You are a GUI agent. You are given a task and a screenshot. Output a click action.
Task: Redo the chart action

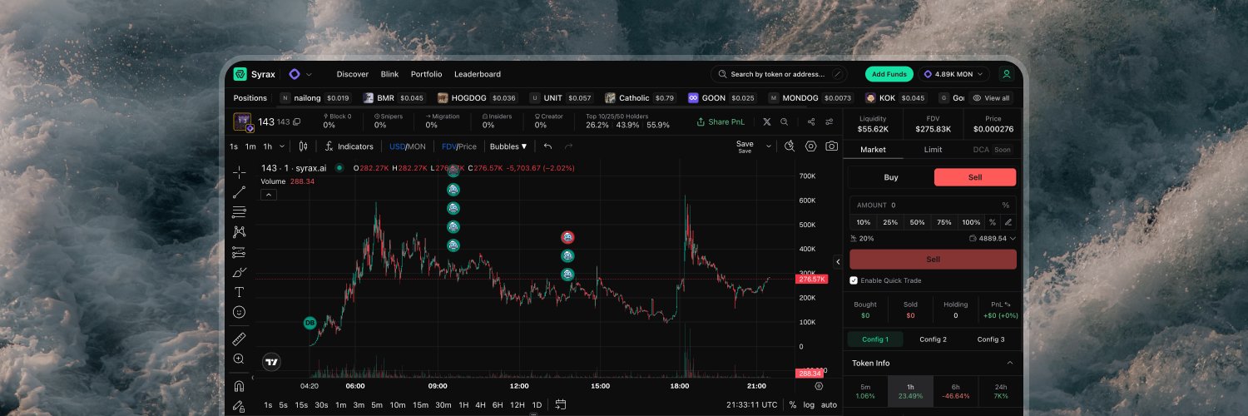point(569,146)
